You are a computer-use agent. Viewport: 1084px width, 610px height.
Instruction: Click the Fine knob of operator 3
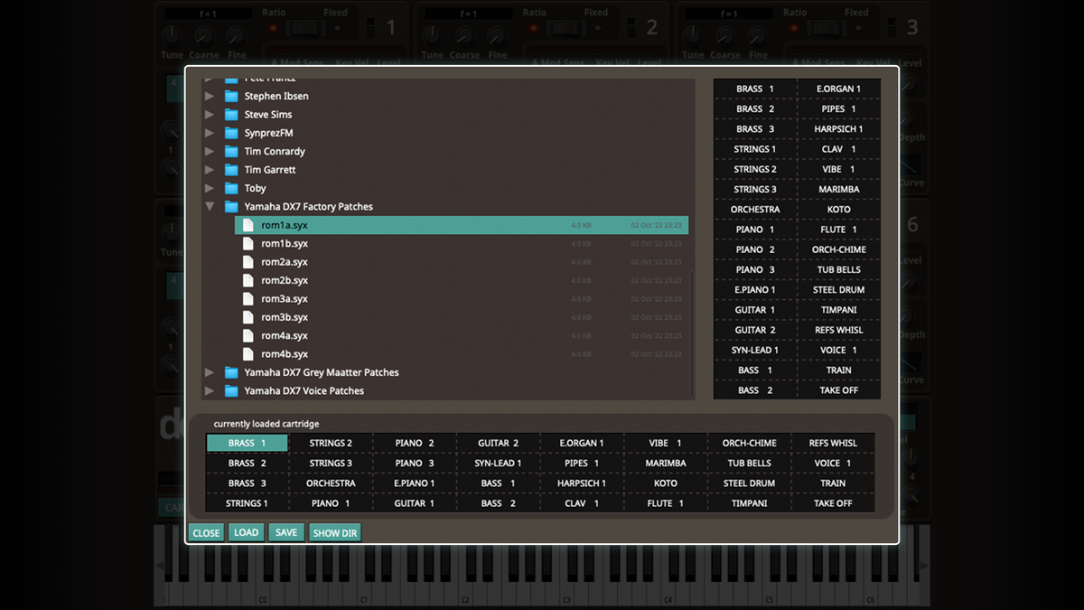click(755, 36)
